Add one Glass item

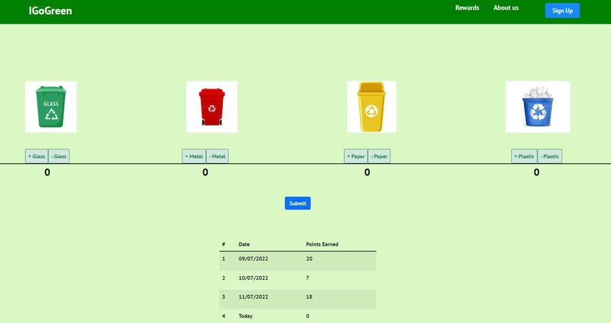tap(36, 157)
